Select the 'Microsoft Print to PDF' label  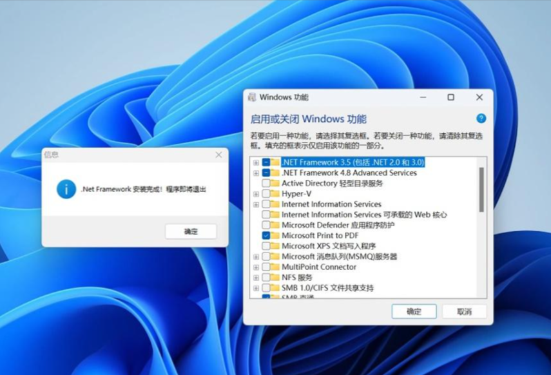320,235
